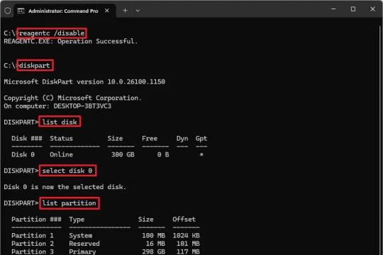Click the 'Status' column header

[61, 138]
